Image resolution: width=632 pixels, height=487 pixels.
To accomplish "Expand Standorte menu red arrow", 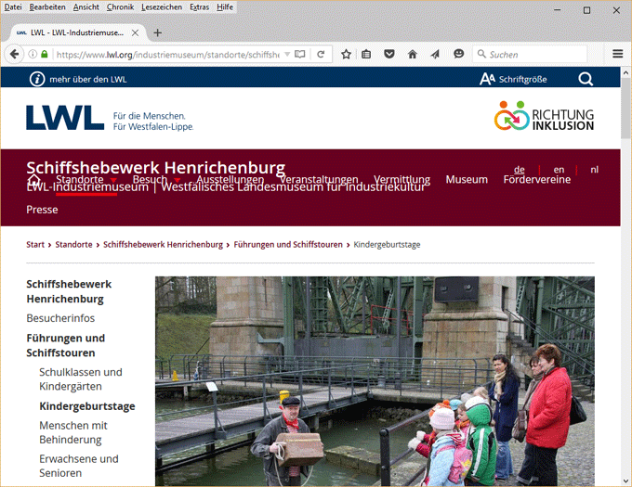I will pos(113,180).
